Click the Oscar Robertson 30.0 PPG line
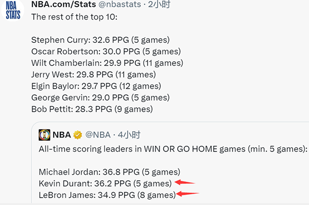 pyautogui.click(x=106, y=52)
